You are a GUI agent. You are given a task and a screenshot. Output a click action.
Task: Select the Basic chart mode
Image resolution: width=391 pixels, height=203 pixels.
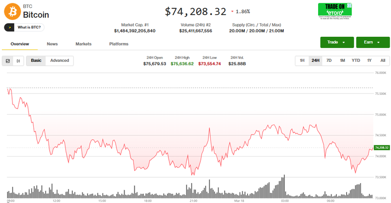(x=36, y=61)
